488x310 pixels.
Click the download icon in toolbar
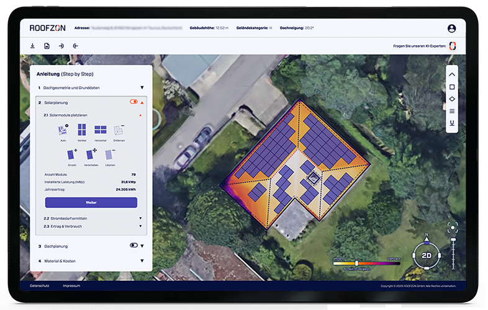(x=32, y=46)
